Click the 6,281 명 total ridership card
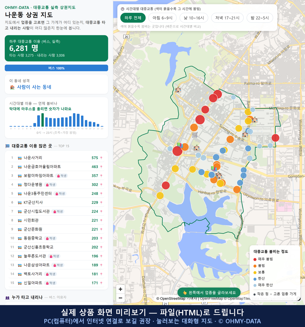The height and width of the screenshot is (327, 305). click(56, 48)
